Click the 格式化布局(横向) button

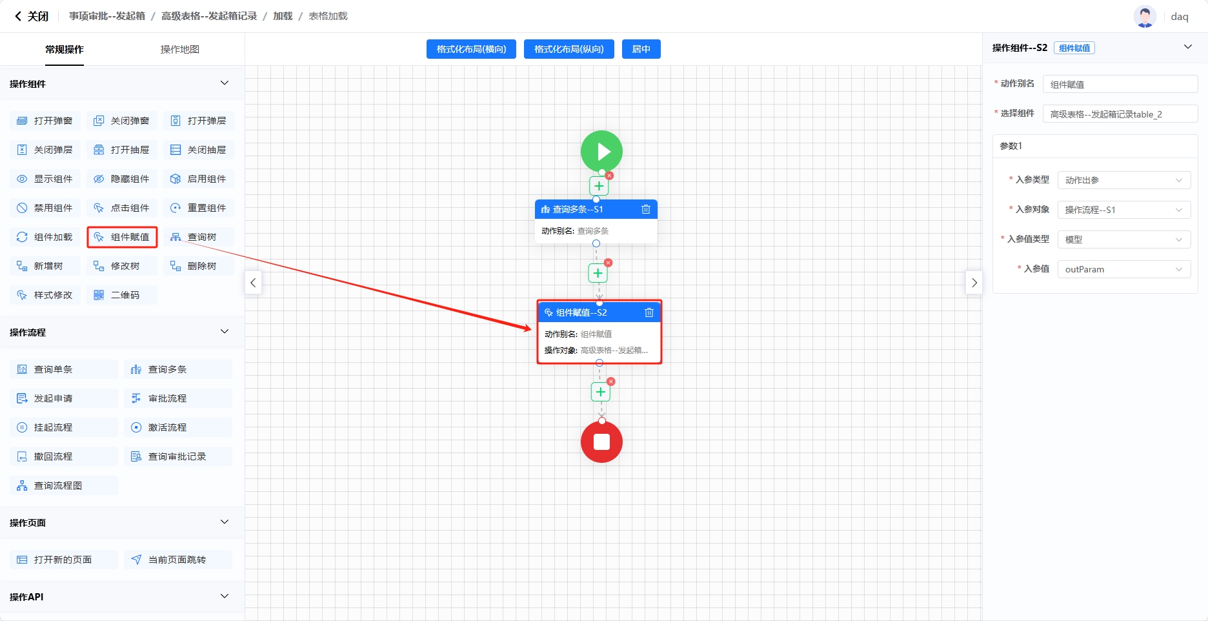pyautogui.click(x=471, y=49)
